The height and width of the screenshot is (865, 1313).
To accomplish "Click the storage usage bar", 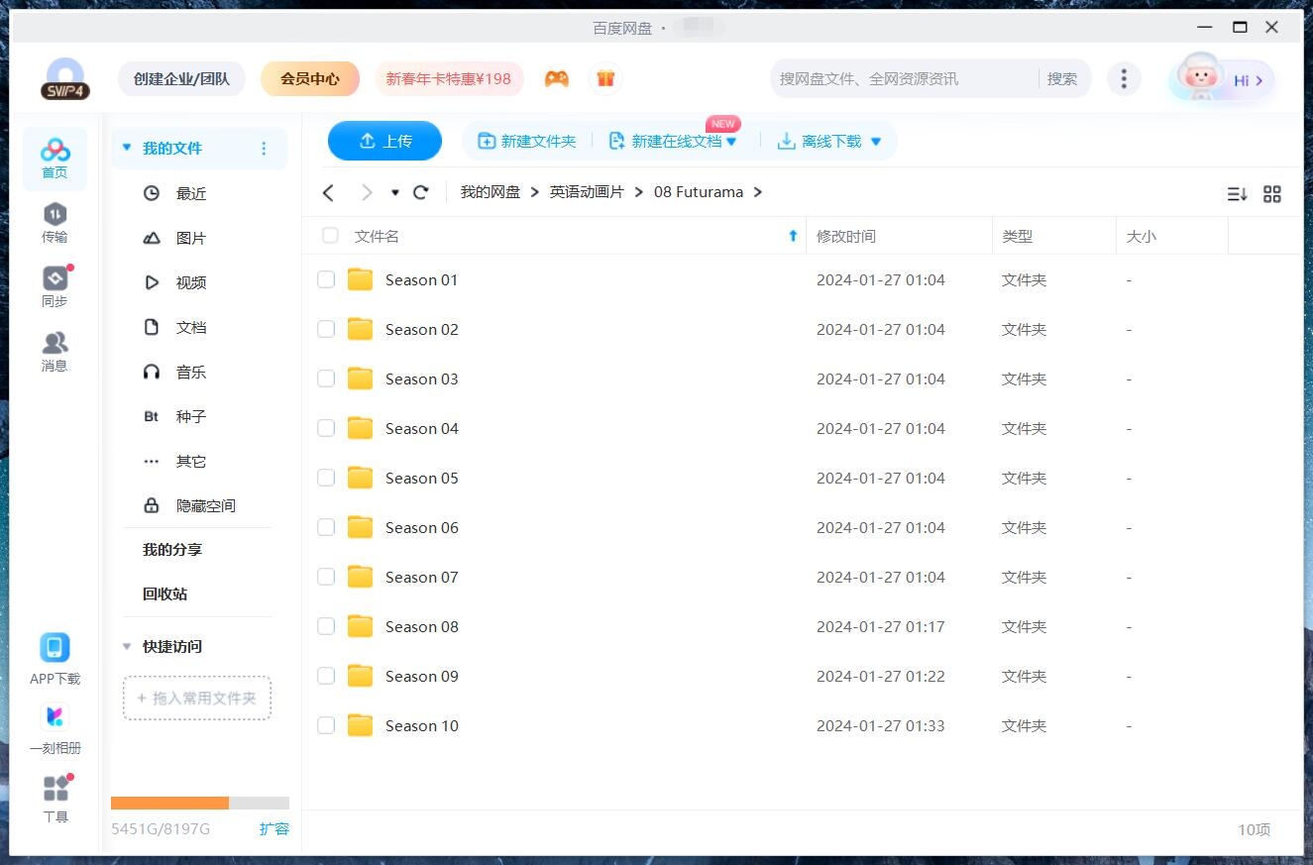I will coord(197,803).
